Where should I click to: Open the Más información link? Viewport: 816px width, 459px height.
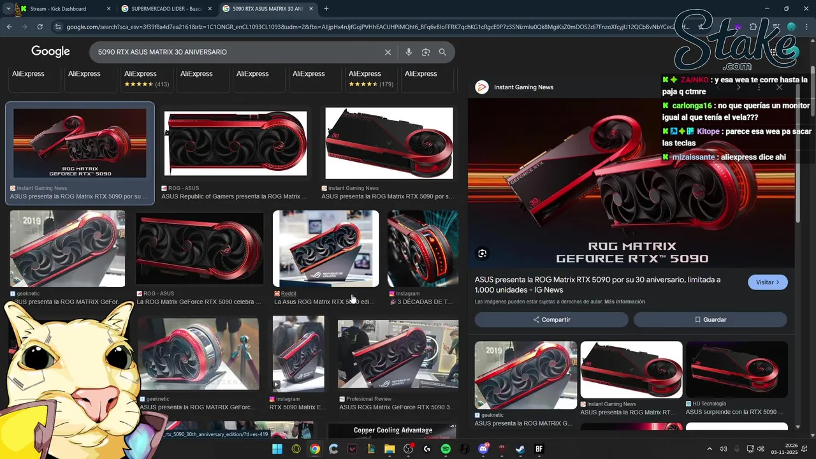point(625,302)
